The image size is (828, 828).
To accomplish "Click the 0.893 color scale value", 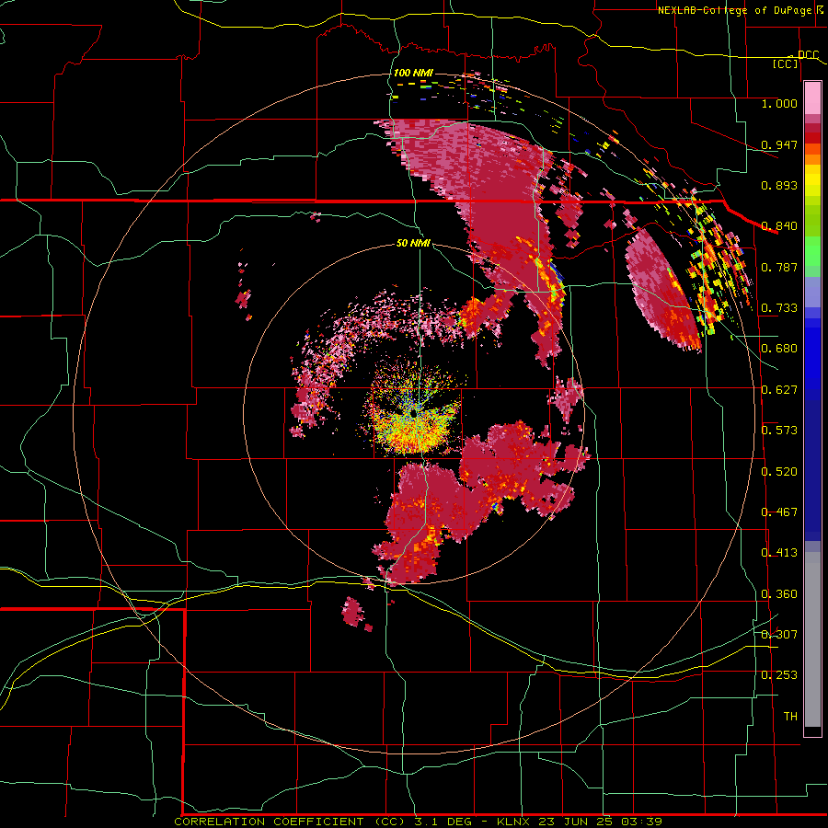I will click(x=779, y=185).
